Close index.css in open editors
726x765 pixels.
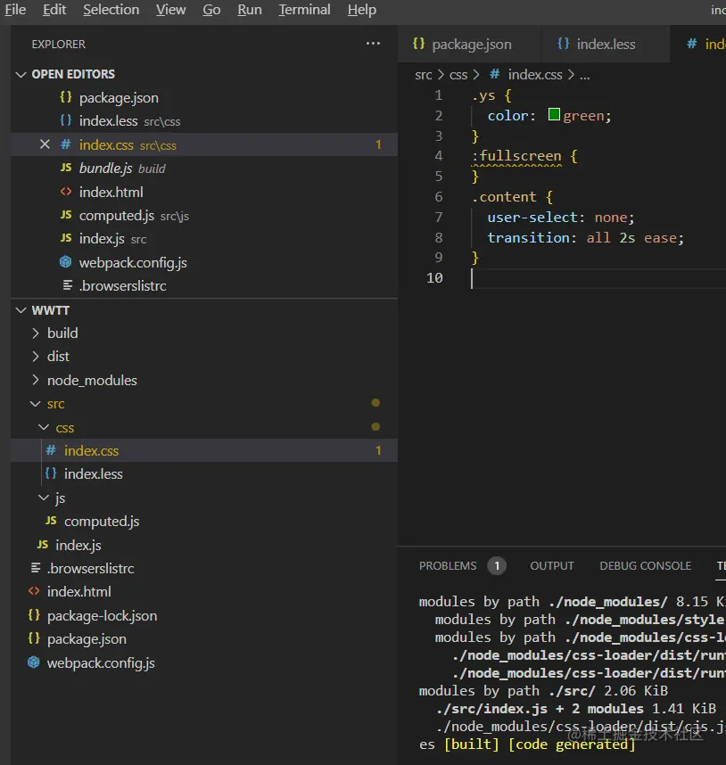45,144
